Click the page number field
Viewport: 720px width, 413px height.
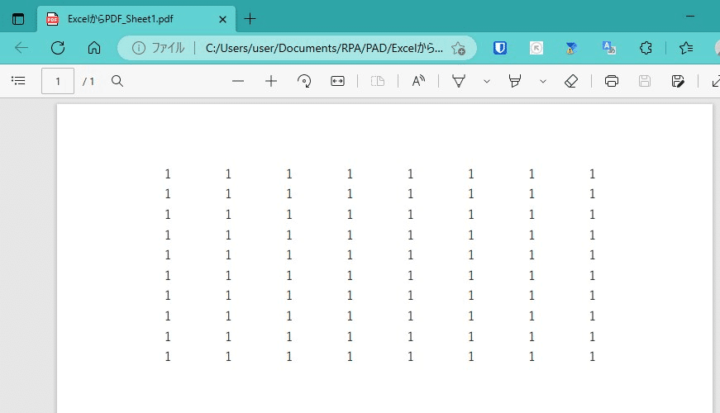(58, 81)
